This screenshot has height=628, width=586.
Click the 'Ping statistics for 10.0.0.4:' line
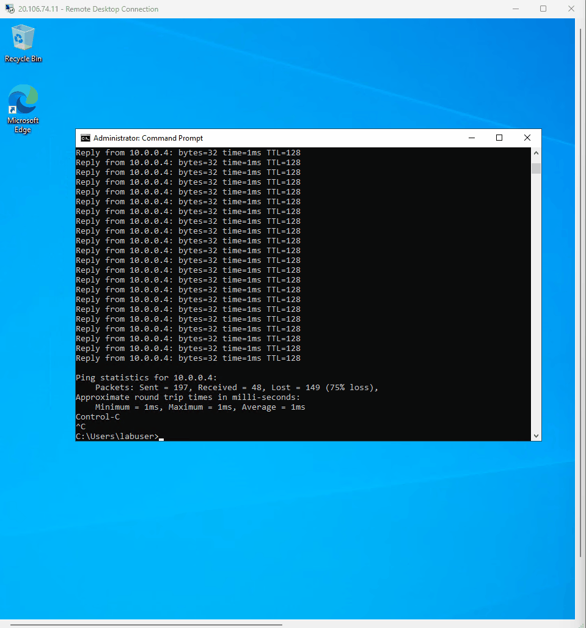146,378
